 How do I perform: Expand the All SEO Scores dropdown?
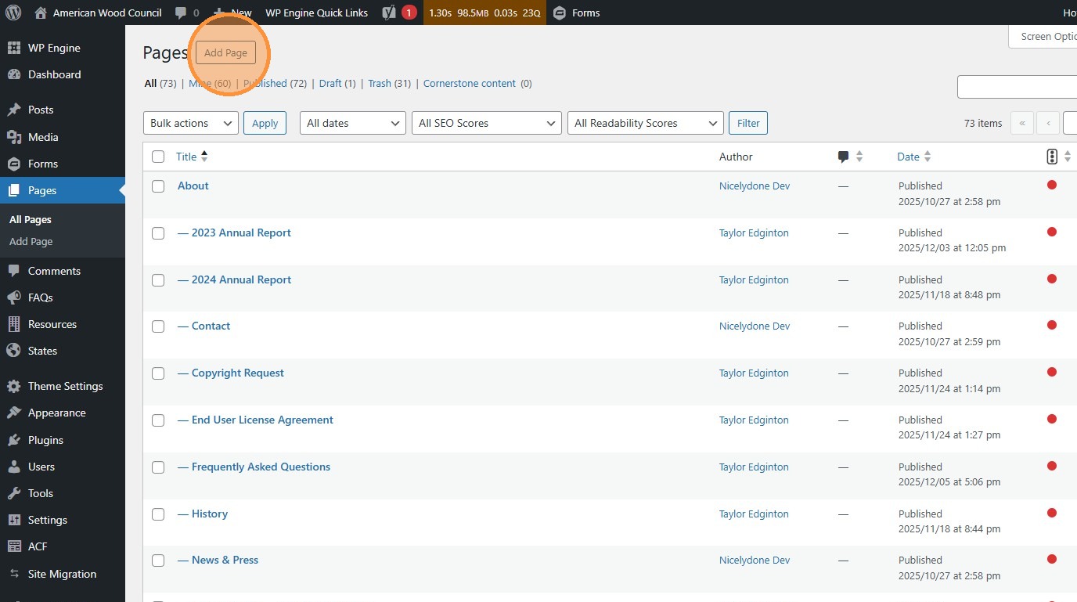pos(487,123)
